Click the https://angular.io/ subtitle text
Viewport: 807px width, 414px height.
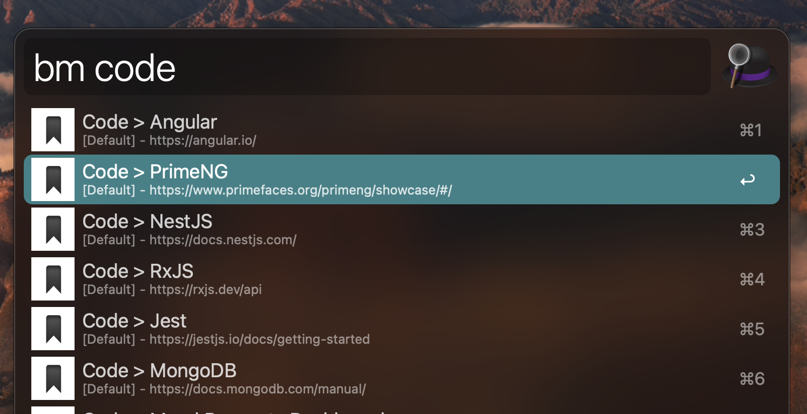[x=203, y=141]
